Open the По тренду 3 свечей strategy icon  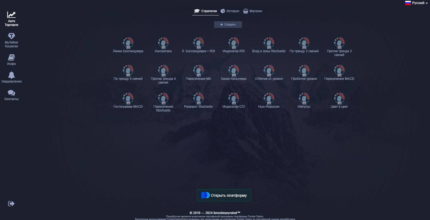point(304,43)
